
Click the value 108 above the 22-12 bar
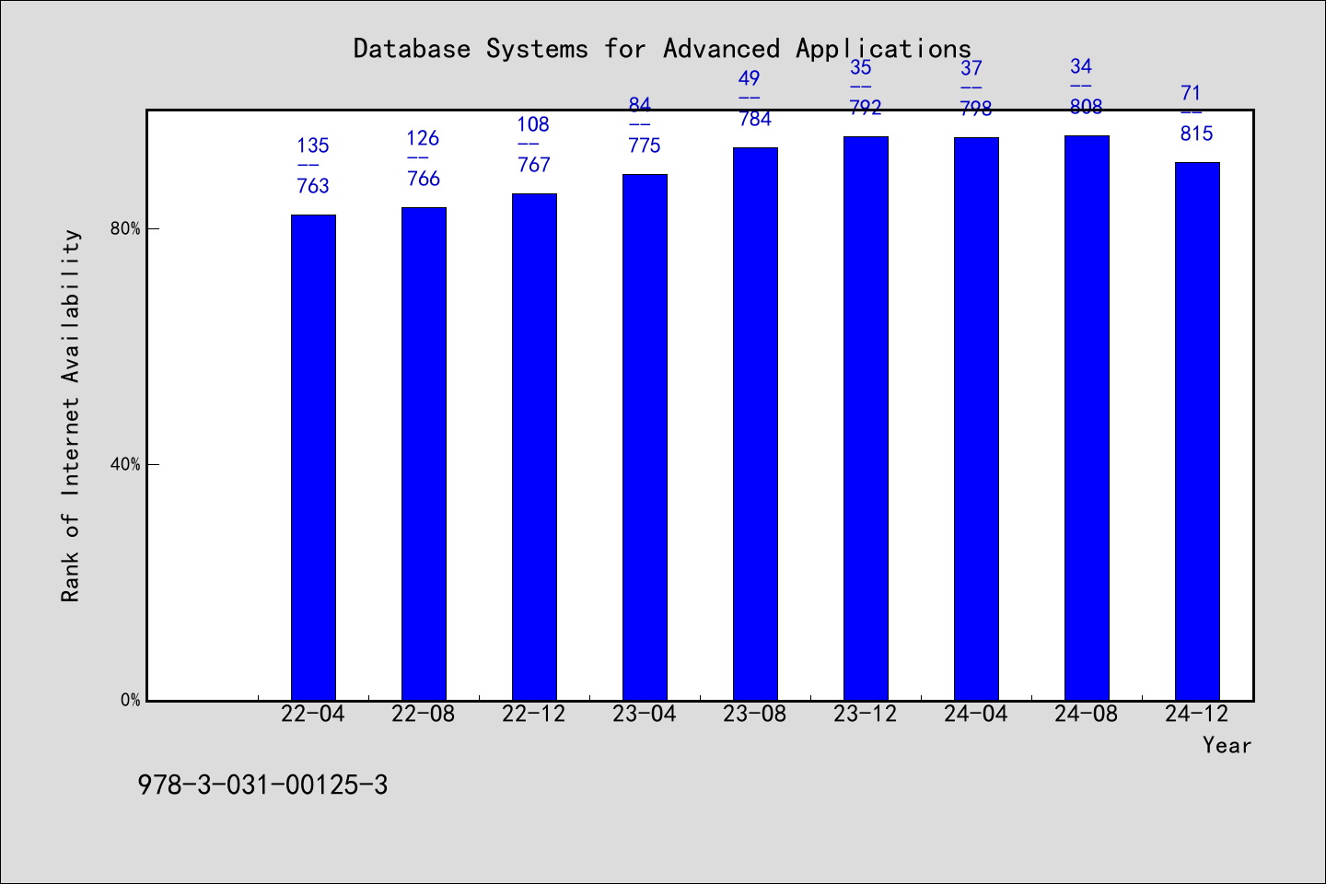tap(533, 124)
